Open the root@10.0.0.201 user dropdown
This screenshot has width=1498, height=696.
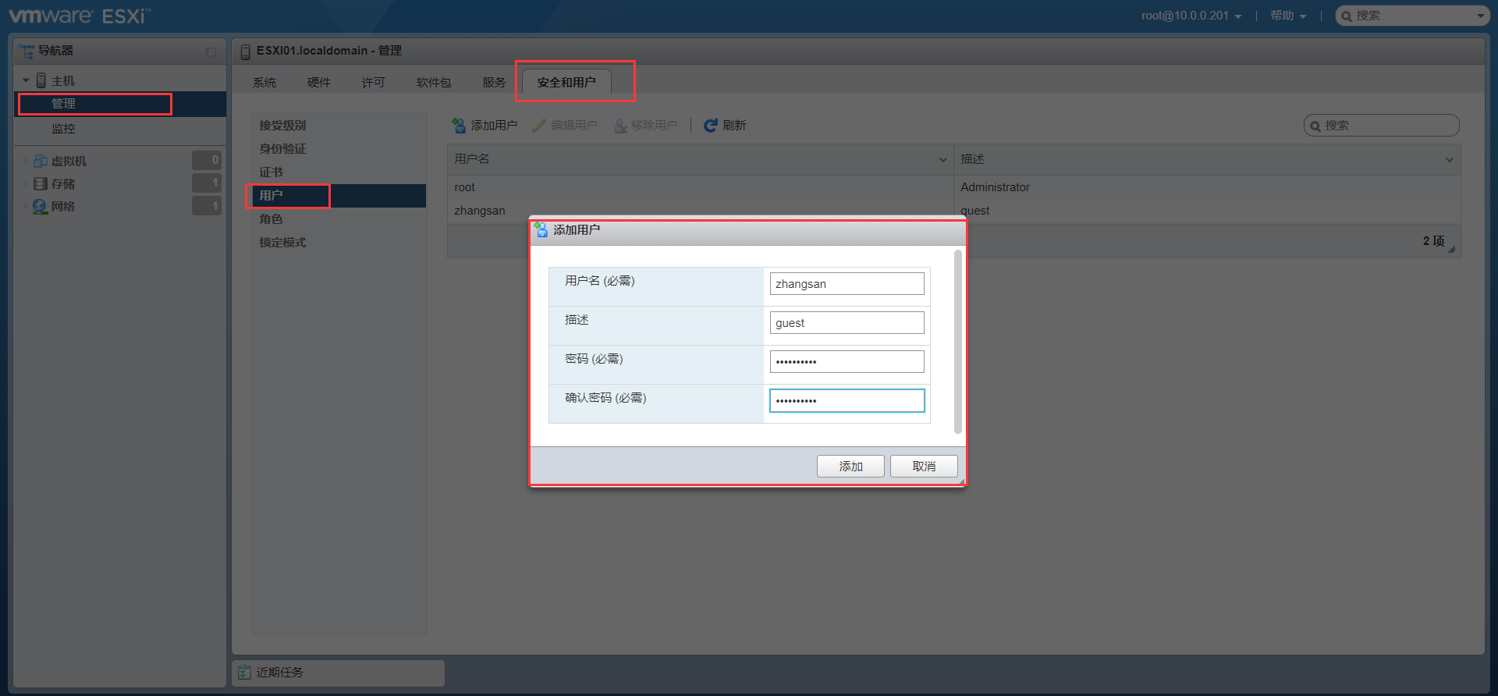tap(1191, 16)
